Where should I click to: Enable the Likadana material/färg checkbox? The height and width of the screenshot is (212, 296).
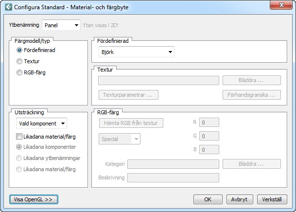(x=19, y=137)
